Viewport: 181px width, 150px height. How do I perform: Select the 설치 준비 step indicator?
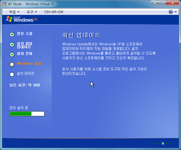pos(12,55)
